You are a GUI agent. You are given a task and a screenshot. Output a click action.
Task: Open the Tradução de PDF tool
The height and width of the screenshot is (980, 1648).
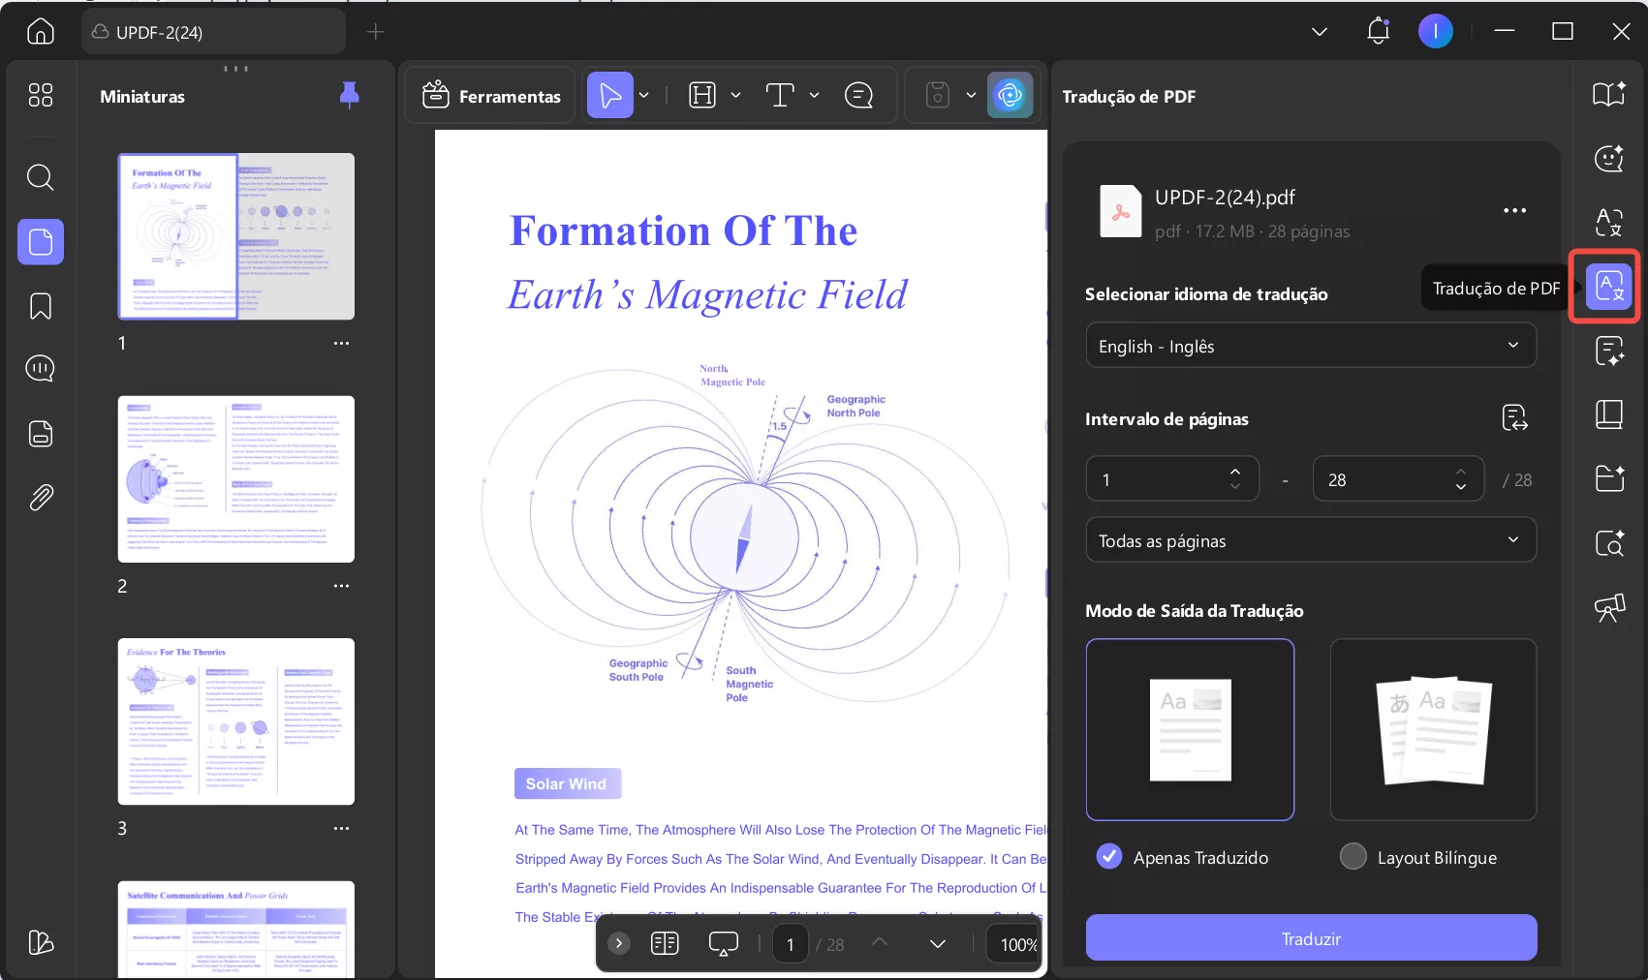click(x=1609, y=287)
